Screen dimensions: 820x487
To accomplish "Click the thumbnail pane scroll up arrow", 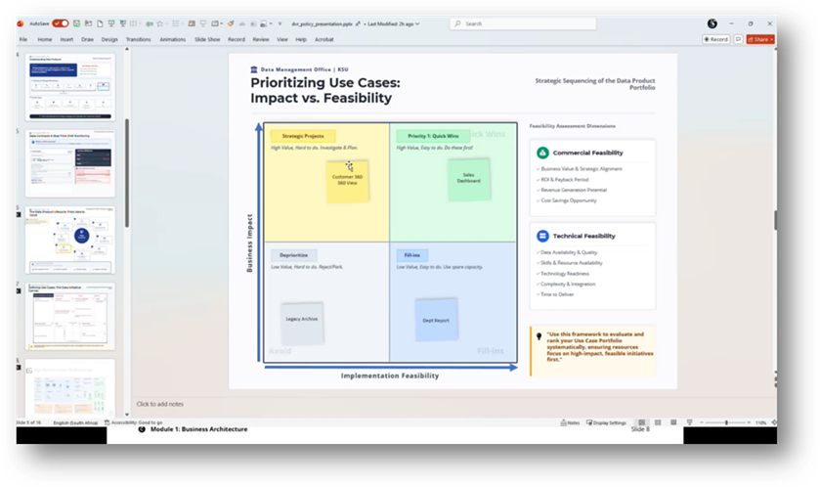I will tap(126, 49).
